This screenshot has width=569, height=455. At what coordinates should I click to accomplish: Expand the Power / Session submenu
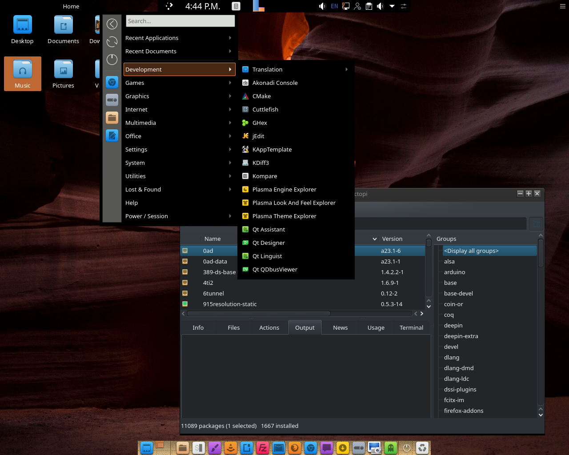(180, 216)
